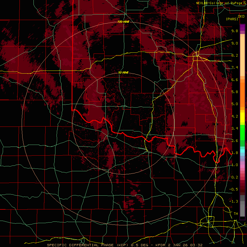Pick the purple swatch at the color bar top
247x247 pixels.
[242, 27]
